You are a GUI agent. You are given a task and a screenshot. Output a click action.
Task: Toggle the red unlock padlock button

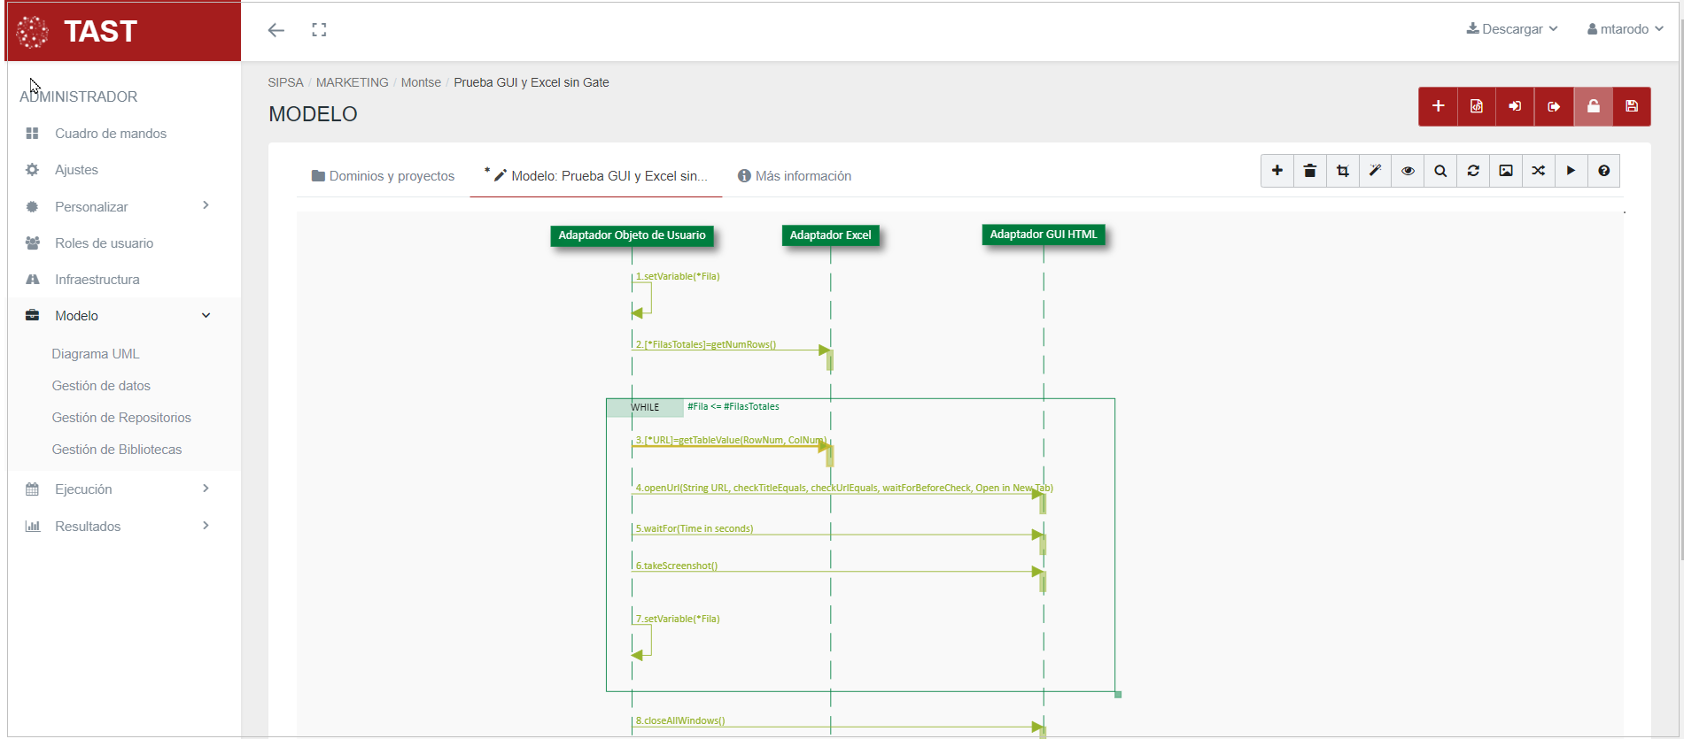[1593, 106]
